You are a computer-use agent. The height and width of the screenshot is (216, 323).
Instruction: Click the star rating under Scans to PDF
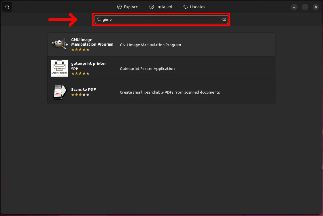(x=80, y=95)
